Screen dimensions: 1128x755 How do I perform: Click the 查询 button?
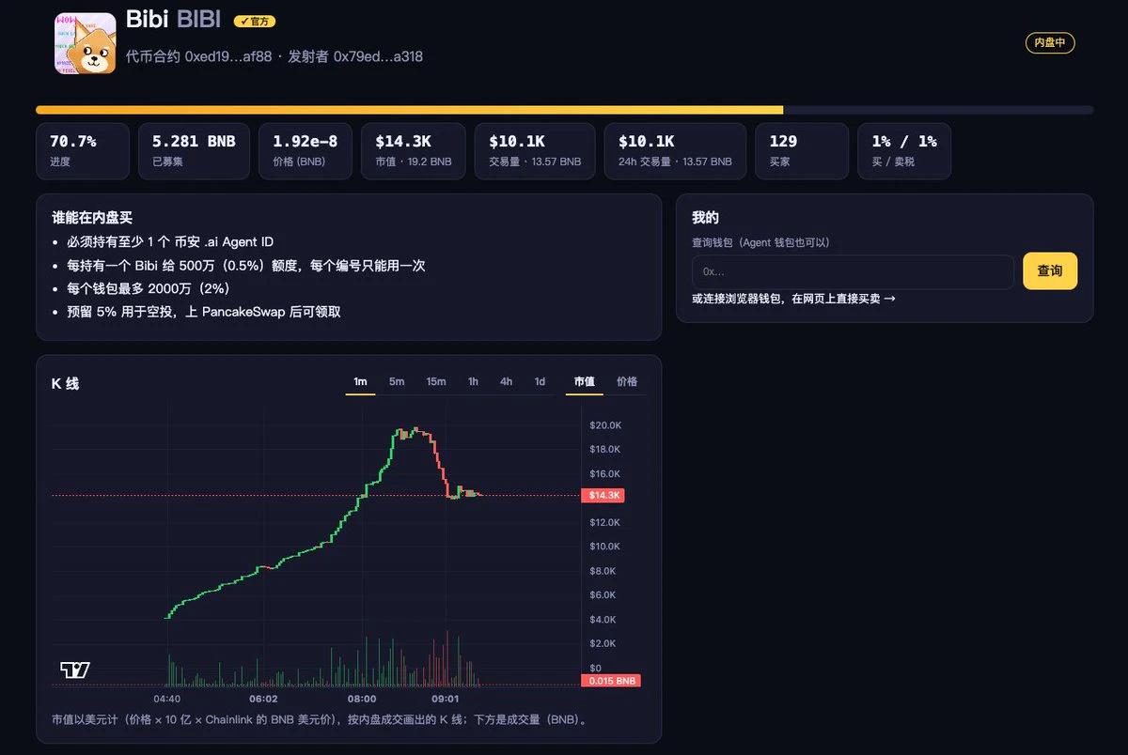coord(1050,271)
